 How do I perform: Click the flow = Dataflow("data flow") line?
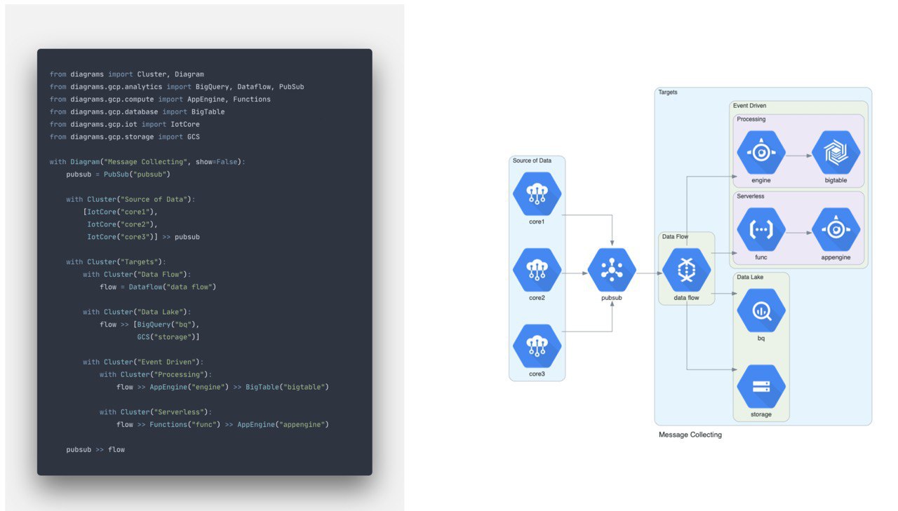click(158, 287)
